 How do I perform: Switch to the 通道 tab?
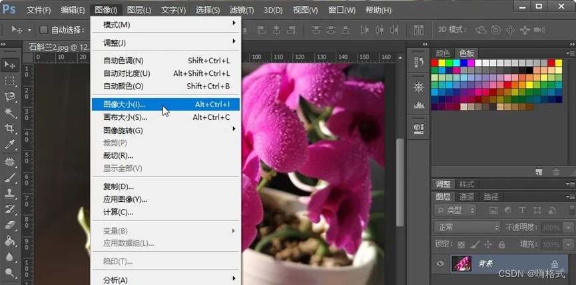pos(467,197)
